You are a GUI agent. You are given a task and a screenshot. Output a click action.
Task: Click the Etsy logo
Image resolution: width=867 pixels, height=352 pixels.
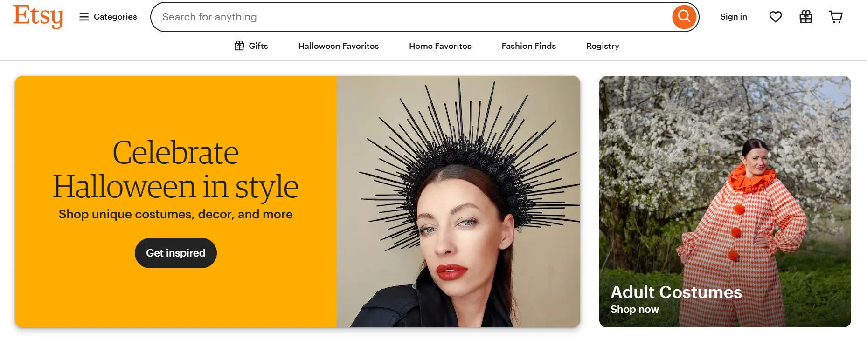coord(38,16)
